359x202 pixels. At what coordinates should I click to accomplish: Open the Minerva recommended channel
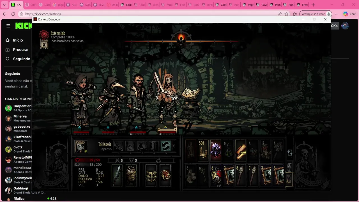pos(18,118)
